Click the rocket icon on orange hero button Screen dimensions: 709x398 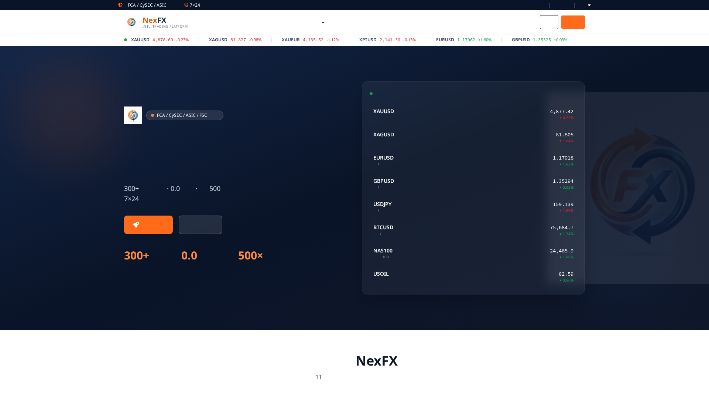pos(136,225)
